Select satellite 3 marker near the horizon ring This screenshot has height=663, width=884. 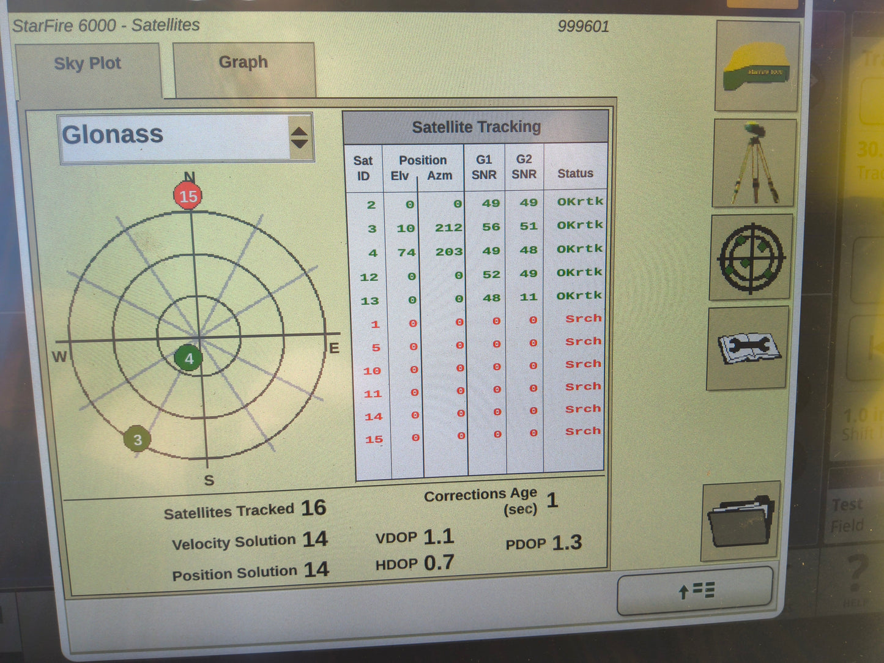coord(137,439)
